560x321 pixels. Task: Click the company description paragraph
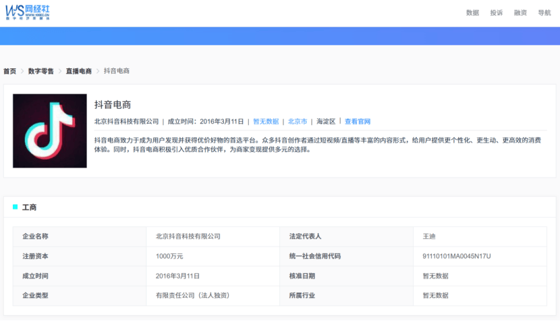coord(318,145)
